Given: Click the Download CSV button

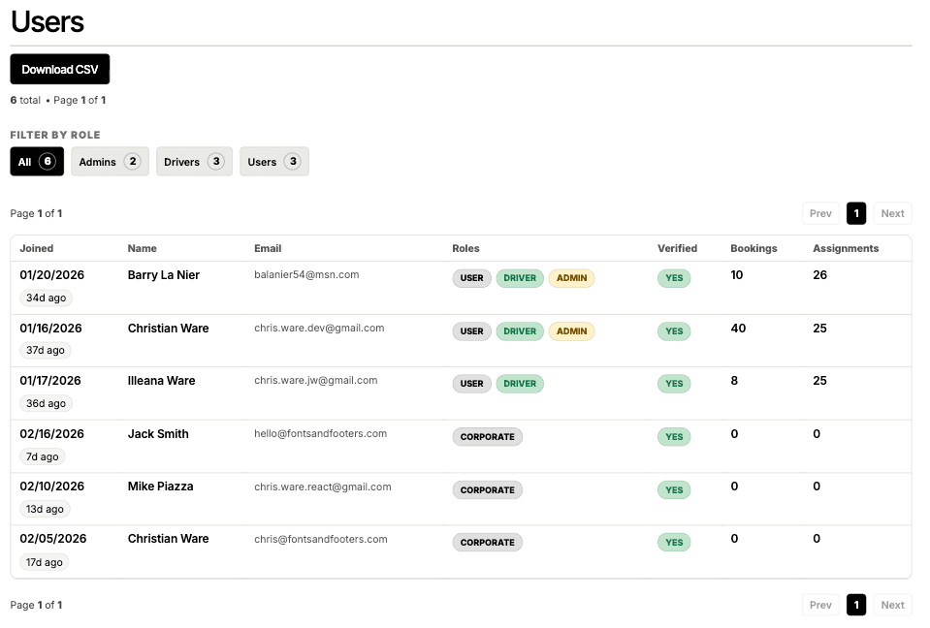Looking at the screenshot, I should click(x=59, y=69).
